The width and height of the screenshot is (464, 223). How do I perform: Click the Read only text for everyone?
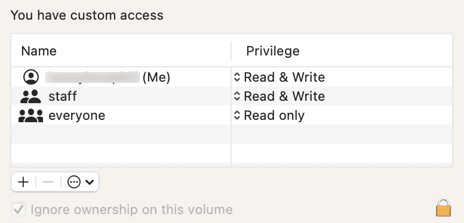[274, 116]
